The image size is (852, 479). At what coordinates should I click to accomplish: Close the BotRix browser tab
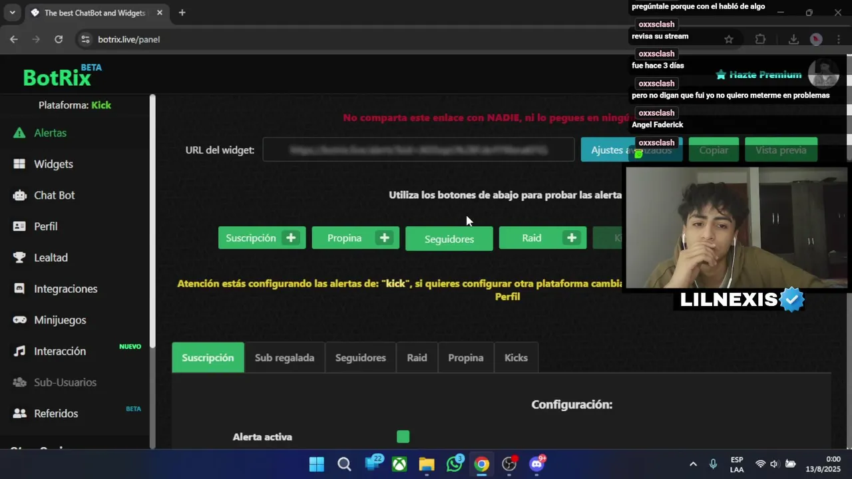coord(160,13)
